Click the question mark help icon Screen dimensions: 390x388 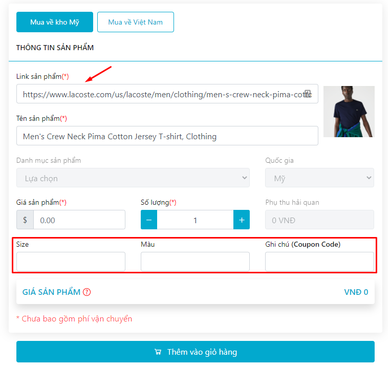[x=87, y=292]
